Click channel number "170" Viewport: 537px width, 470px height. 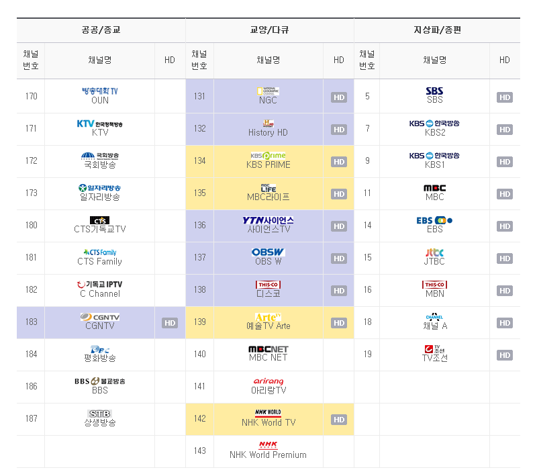[31, 96]
